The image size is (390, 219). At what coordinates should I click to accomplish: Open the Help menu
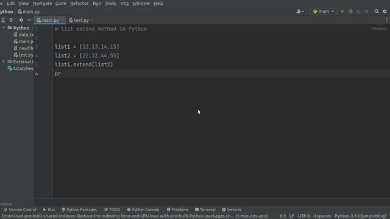tap(158, 4)
